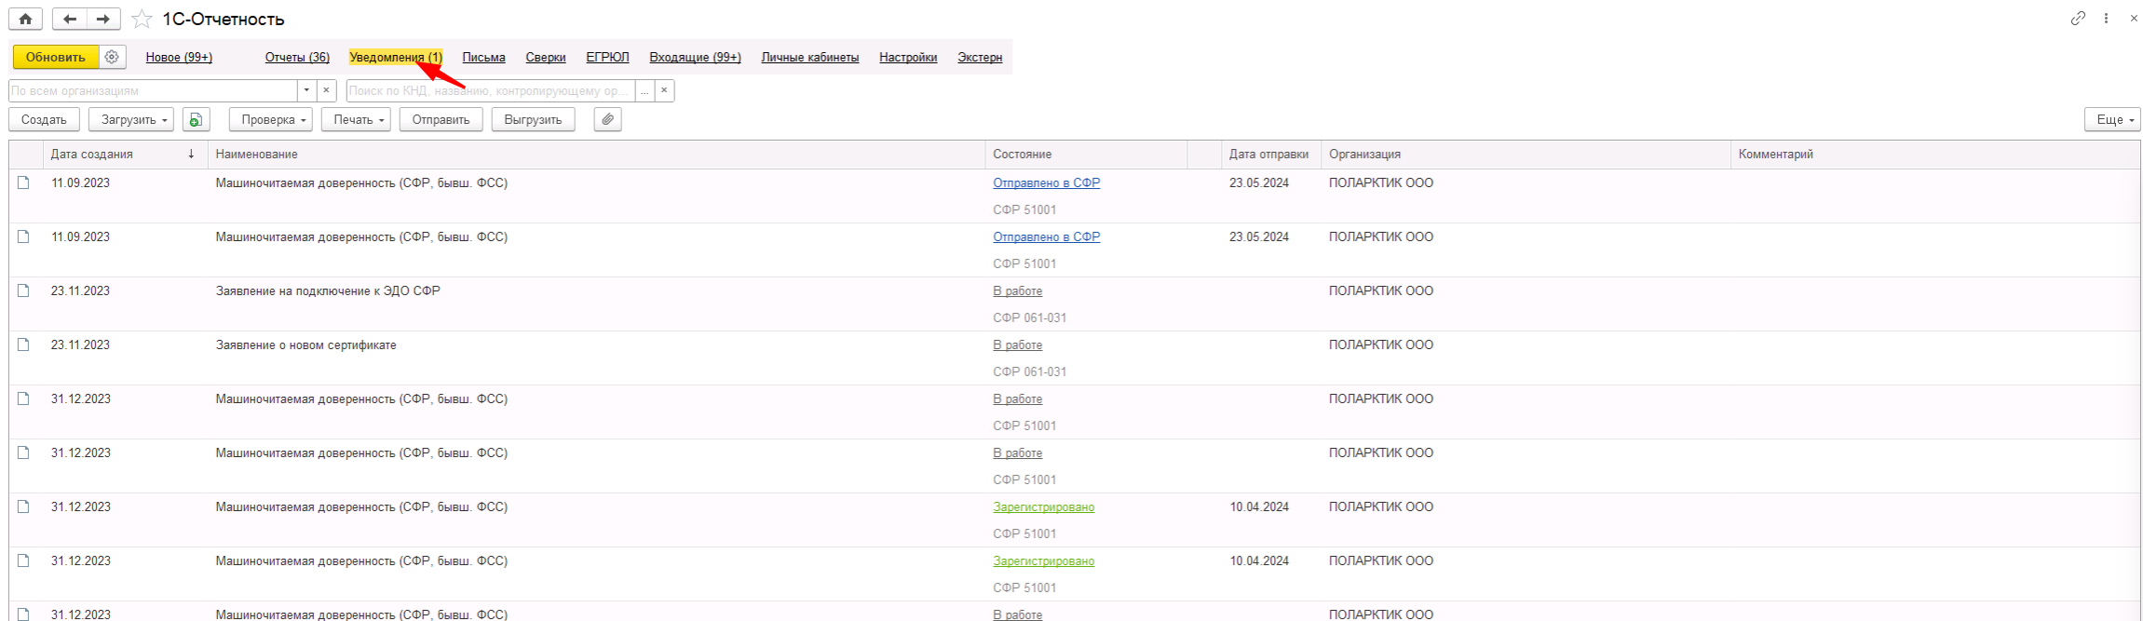This screenshot has width=2143, height=621.
Task: Open update settings gear next to Обновить
Action: 112,57
